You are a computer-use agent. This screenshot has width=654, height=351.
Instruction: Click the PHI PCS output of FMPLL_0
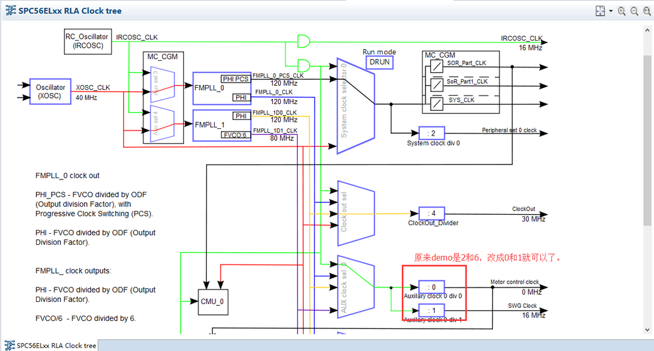235,79
